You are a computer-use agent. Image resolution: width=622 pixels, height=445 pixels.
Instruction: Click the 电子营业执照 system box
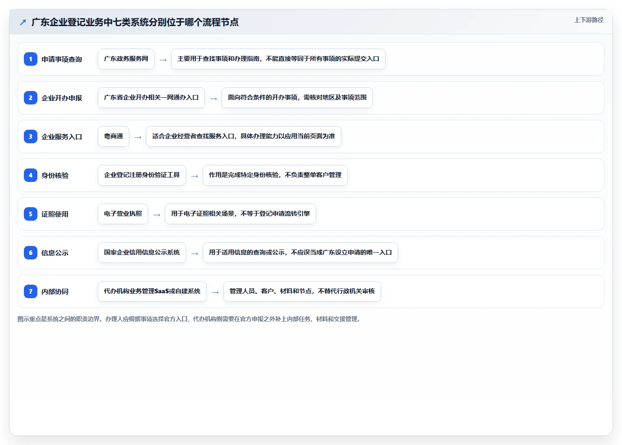tap(123, 214)
